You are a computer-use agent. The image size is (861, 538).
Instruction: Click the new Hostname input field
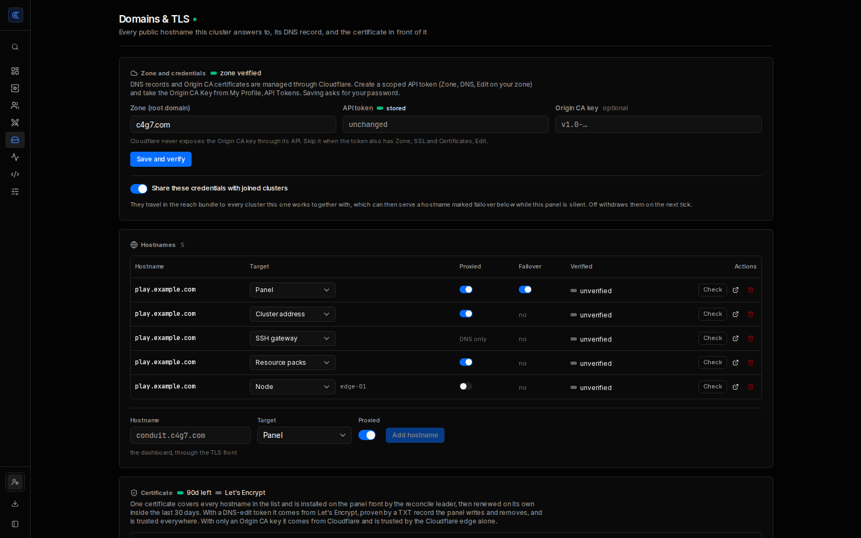[190, 435]
